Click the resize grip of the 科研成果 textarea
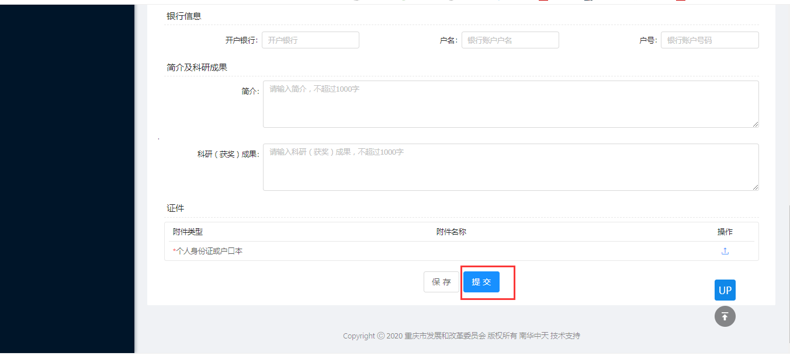 click(756, 187)
